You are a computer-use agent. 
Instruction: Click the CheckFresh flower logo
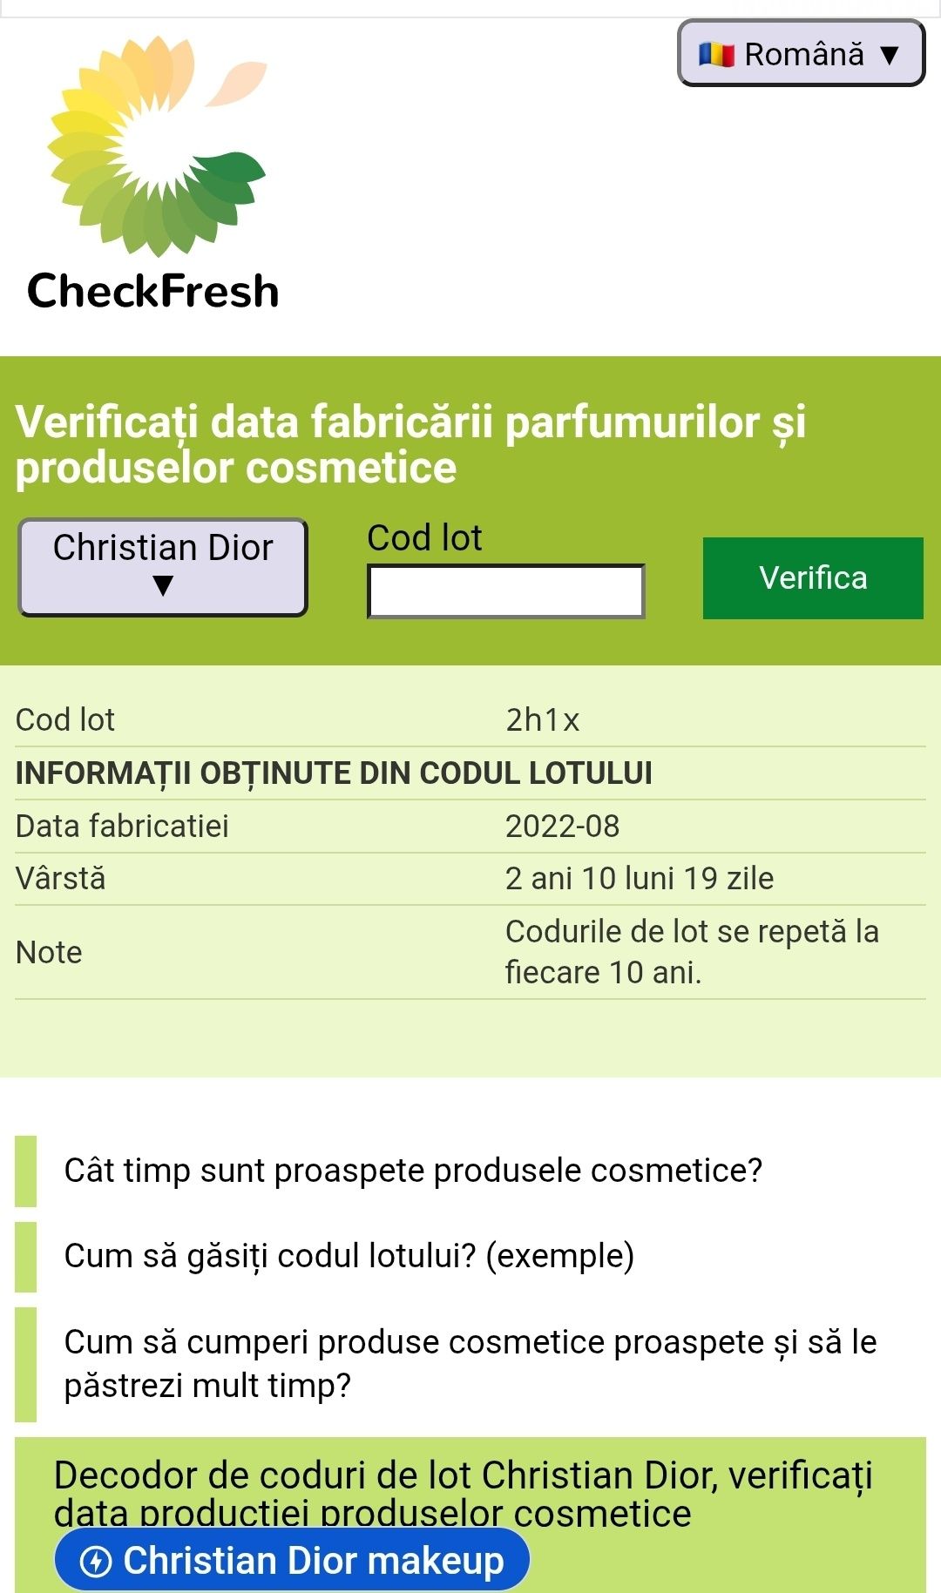(157, 145)
